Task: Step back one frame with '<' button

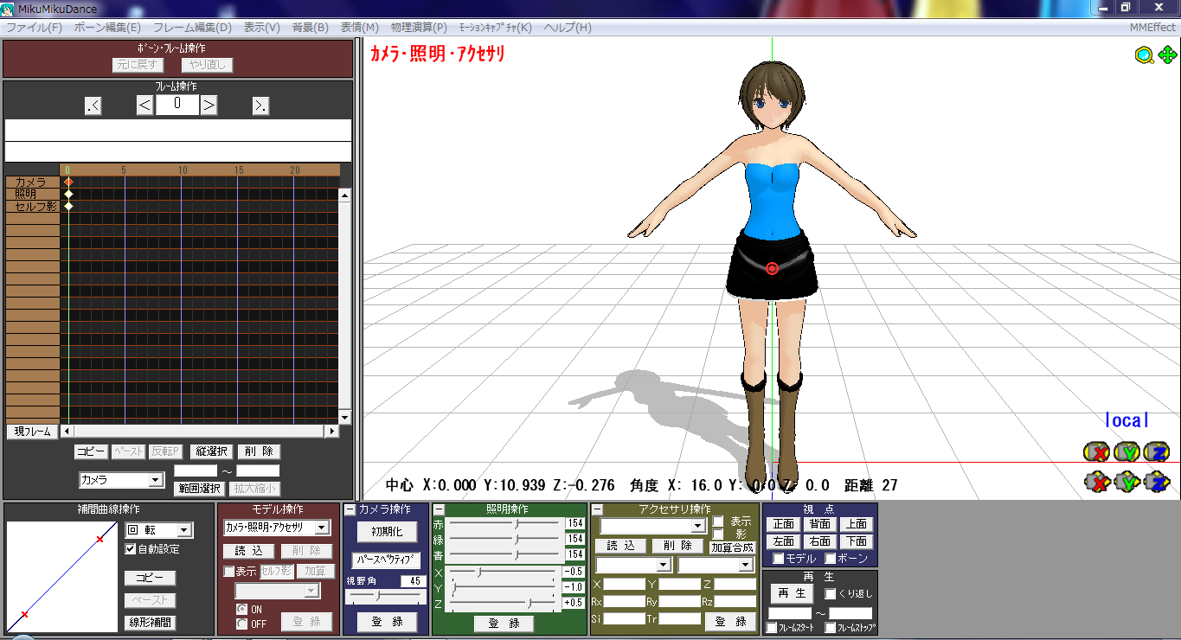Action: 145,106
